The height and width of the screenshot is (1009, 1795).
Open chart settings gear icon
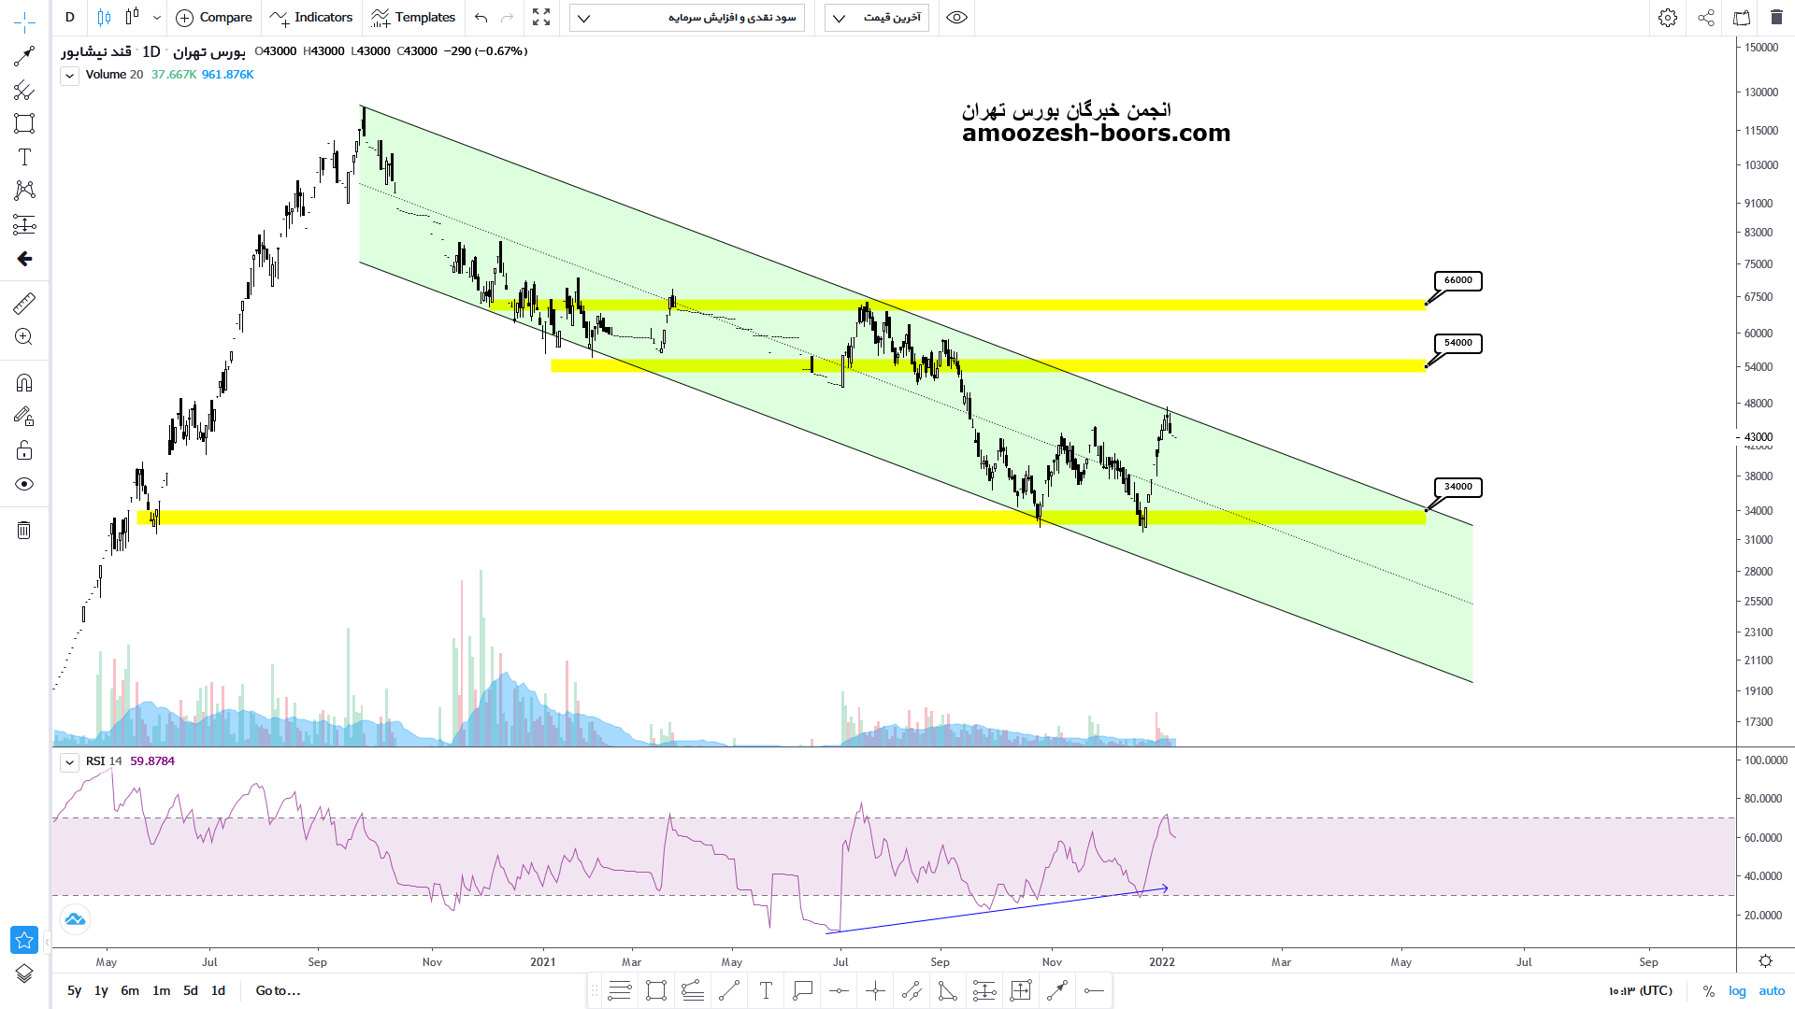click(1668, 18)
